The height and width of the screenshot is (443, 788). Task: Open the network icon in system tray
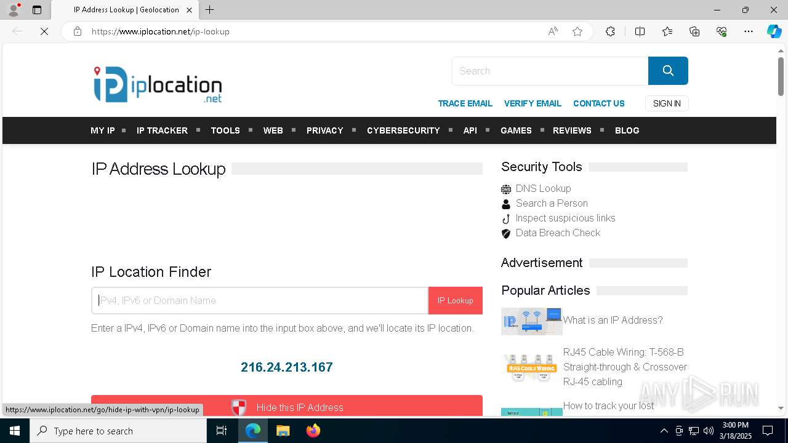694,431
